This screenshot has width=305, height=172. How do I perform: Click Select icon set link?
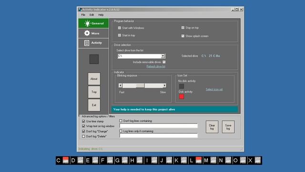click(x=214, y=89)
